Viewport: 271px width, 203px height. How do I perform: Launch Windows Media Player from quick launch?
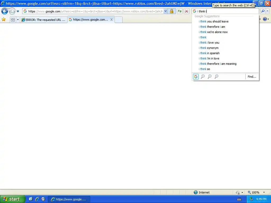(x=43, y=199)
